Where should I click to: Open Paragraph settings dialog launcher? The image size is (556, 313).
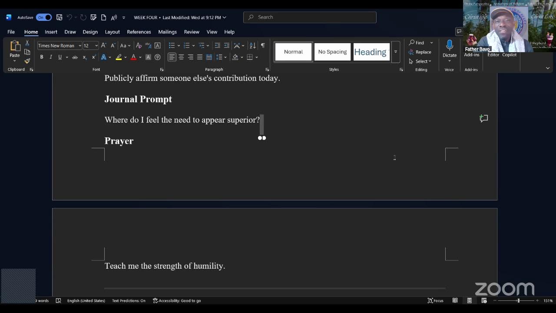tap(267, 70)
